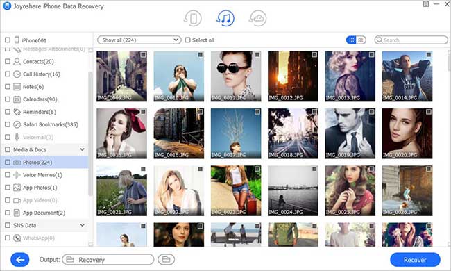Click the App Document page icon
Screen dimensions: 451x271
17,213
